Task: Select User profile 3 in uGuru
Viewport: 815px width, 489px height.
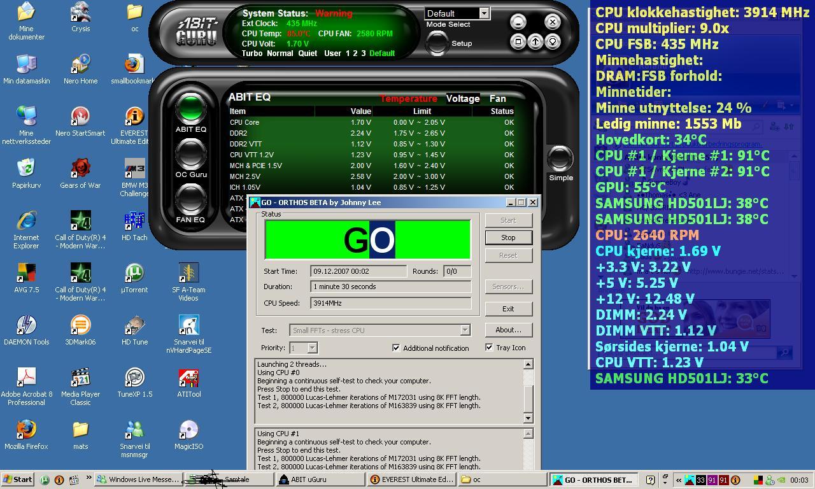Action: [364, 53]
